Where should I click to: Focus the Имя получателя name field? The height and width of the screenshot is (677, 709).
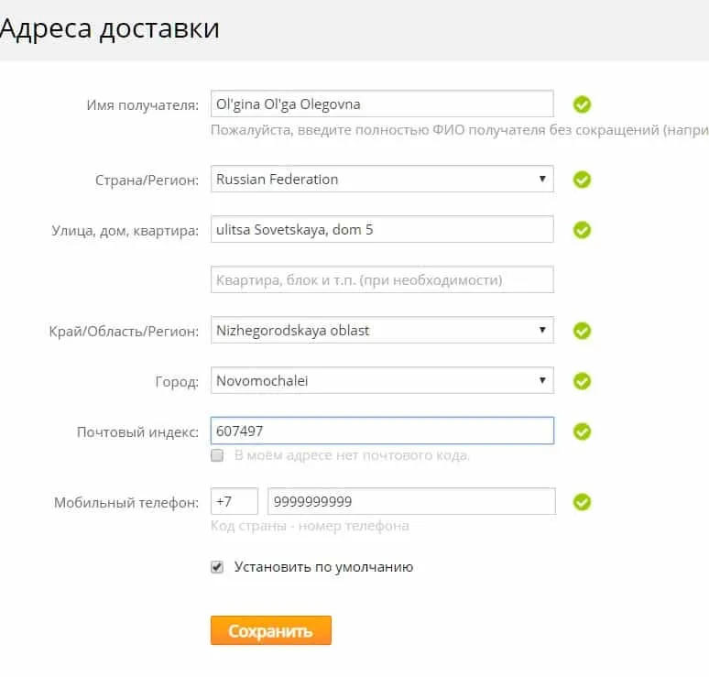point(382,104)
